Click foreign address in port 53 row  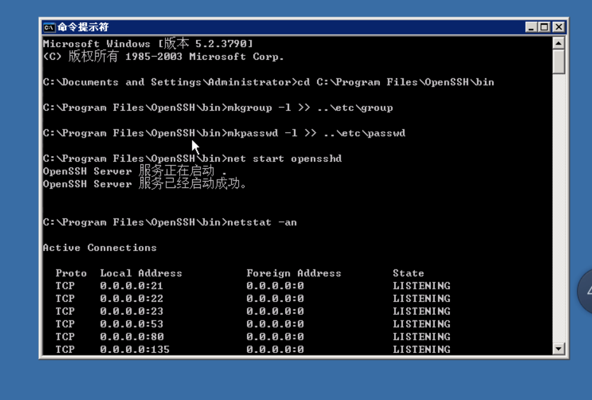point(275,324)
